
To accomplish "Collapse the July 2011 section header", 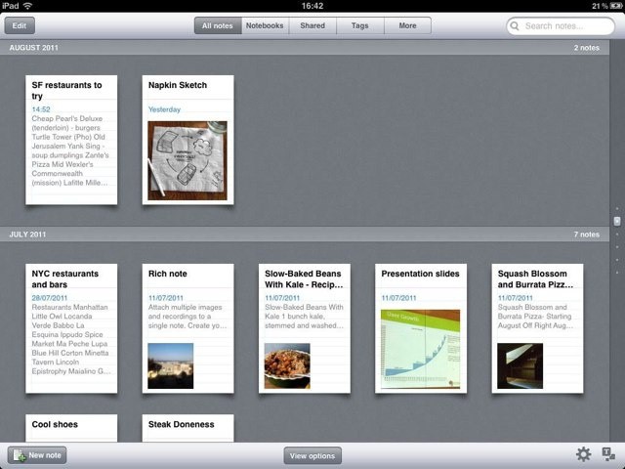I will coord(312,234).
